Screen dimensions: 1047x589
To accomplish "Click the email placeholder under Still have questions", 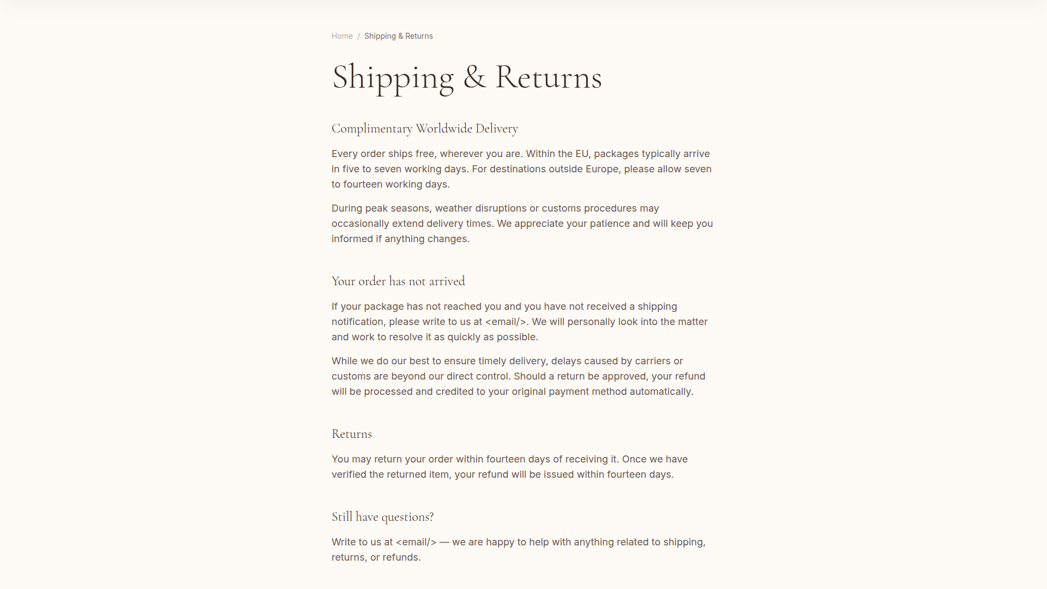I will (416, 542).
